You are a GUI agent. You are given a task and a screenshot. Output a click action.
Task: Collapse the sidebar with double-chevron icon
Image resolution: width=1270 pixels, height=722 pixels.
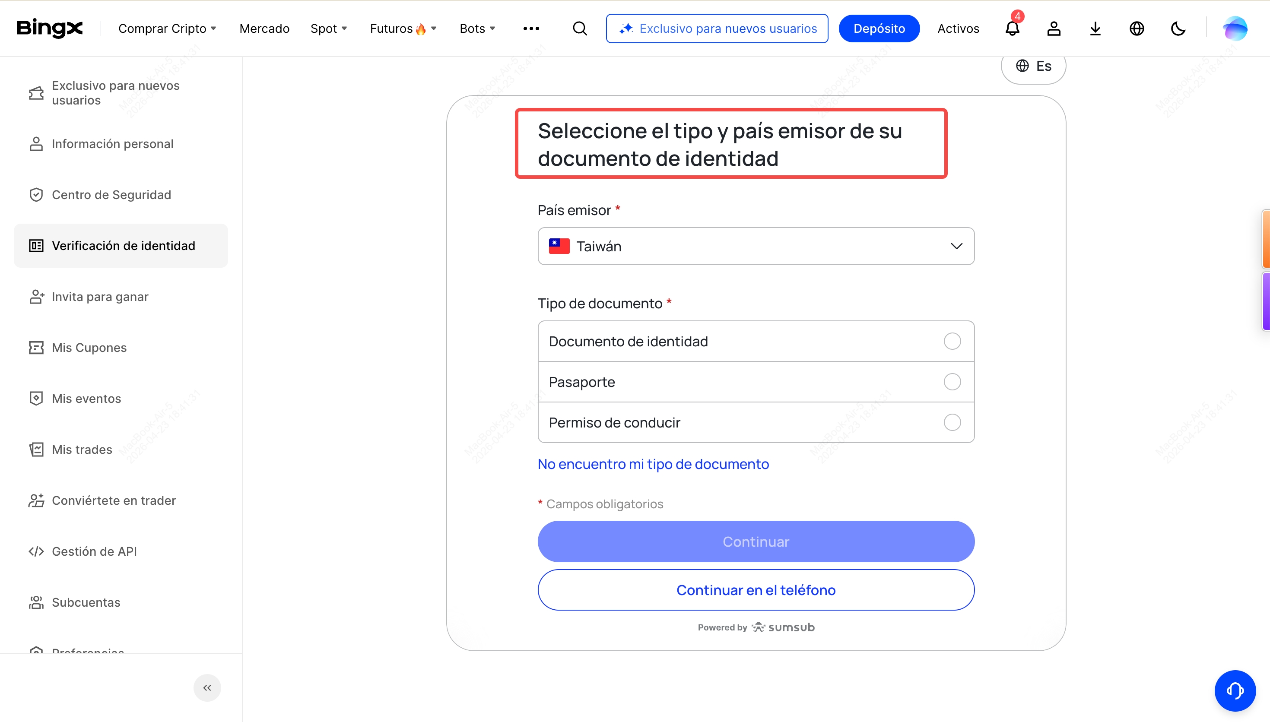point(207,688)
